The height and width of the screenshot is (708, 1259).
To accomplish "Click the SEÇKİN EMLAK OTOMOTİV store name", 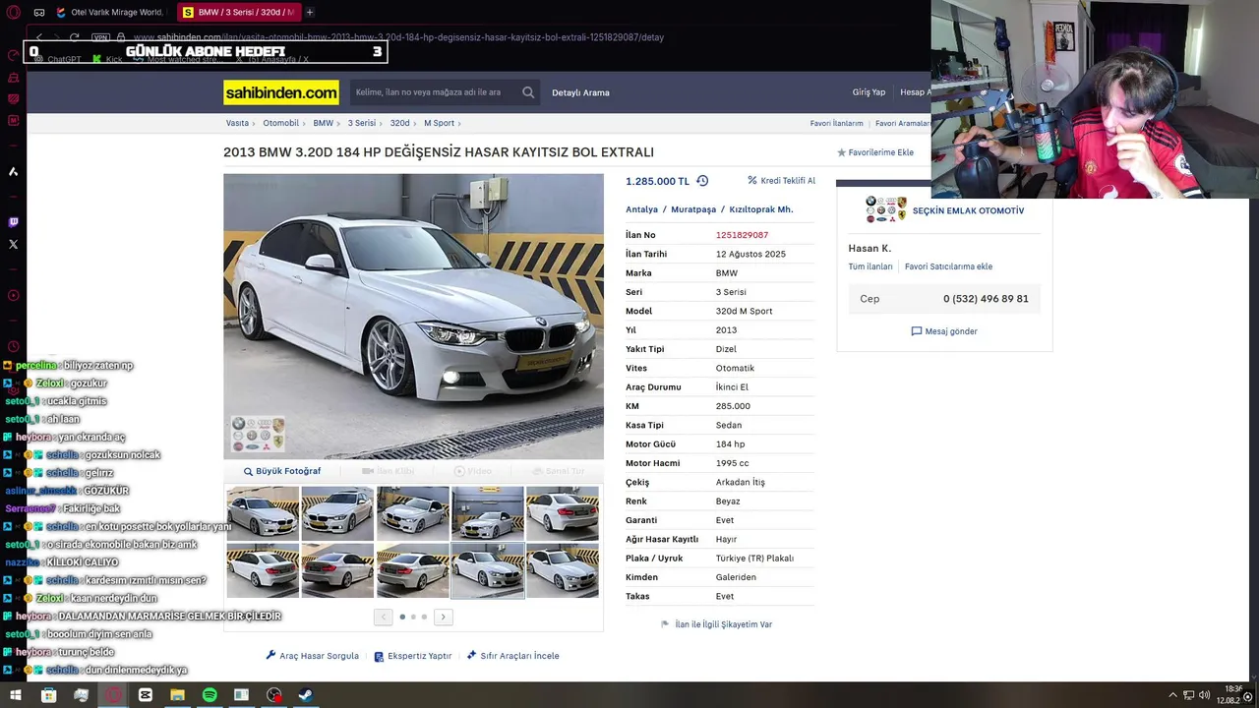I will pyautogui.click(x=968, y=210).
